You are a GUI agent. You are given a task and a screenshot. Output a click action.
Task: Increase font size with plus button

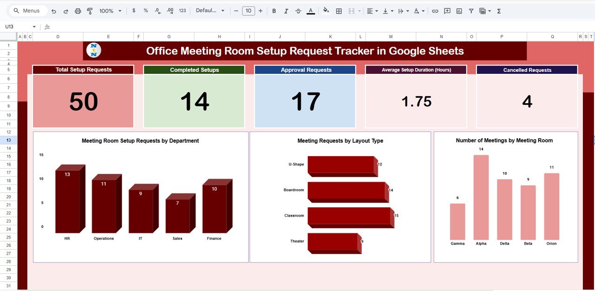pos(260,10)
